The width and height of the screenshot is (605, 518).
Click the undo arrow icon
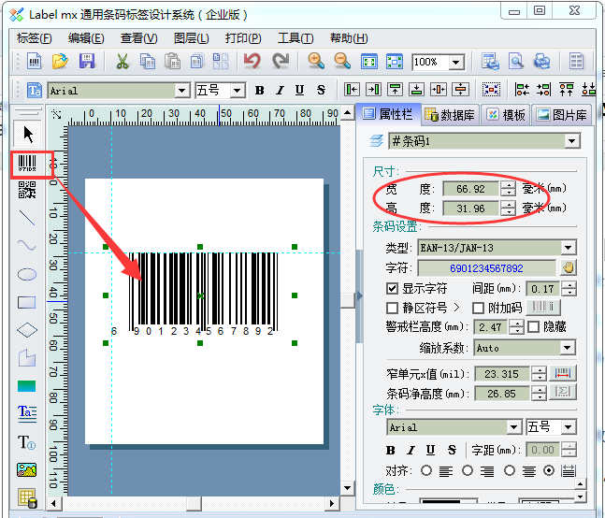(252, 62)
